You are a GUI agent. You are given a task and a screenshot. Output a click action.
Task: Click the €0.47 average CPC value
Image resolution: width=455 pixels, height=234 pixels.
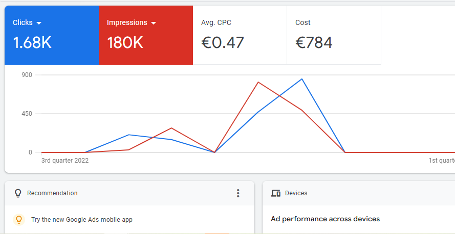click(x=223, y=42)
